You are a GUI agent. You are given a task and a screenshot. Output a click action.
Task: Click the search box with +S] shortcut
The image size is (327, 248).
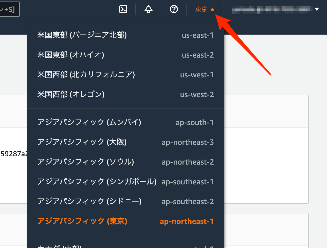click(10, 10)
